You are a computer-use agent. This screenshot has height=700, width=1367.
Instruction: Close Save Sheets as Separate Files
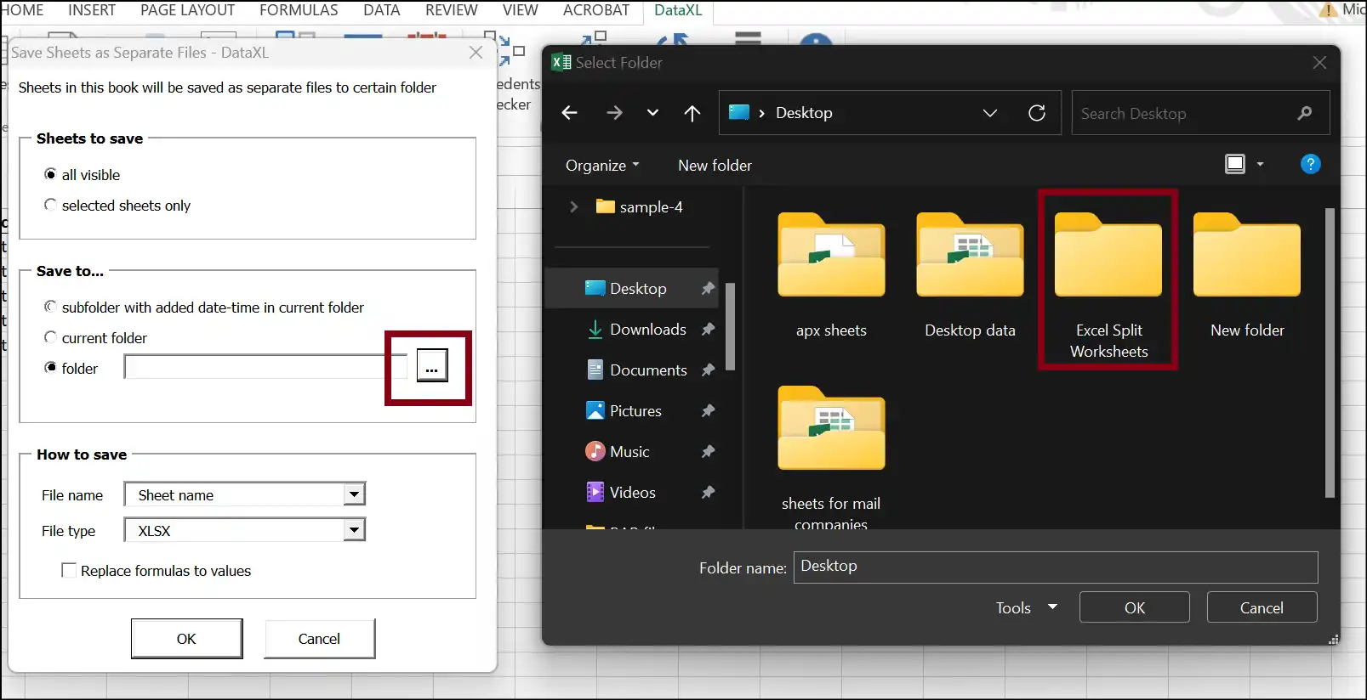[476, 53]
